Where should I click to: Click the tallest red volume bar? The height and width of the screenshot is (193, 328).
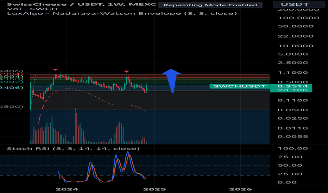[x=75, y=126]
